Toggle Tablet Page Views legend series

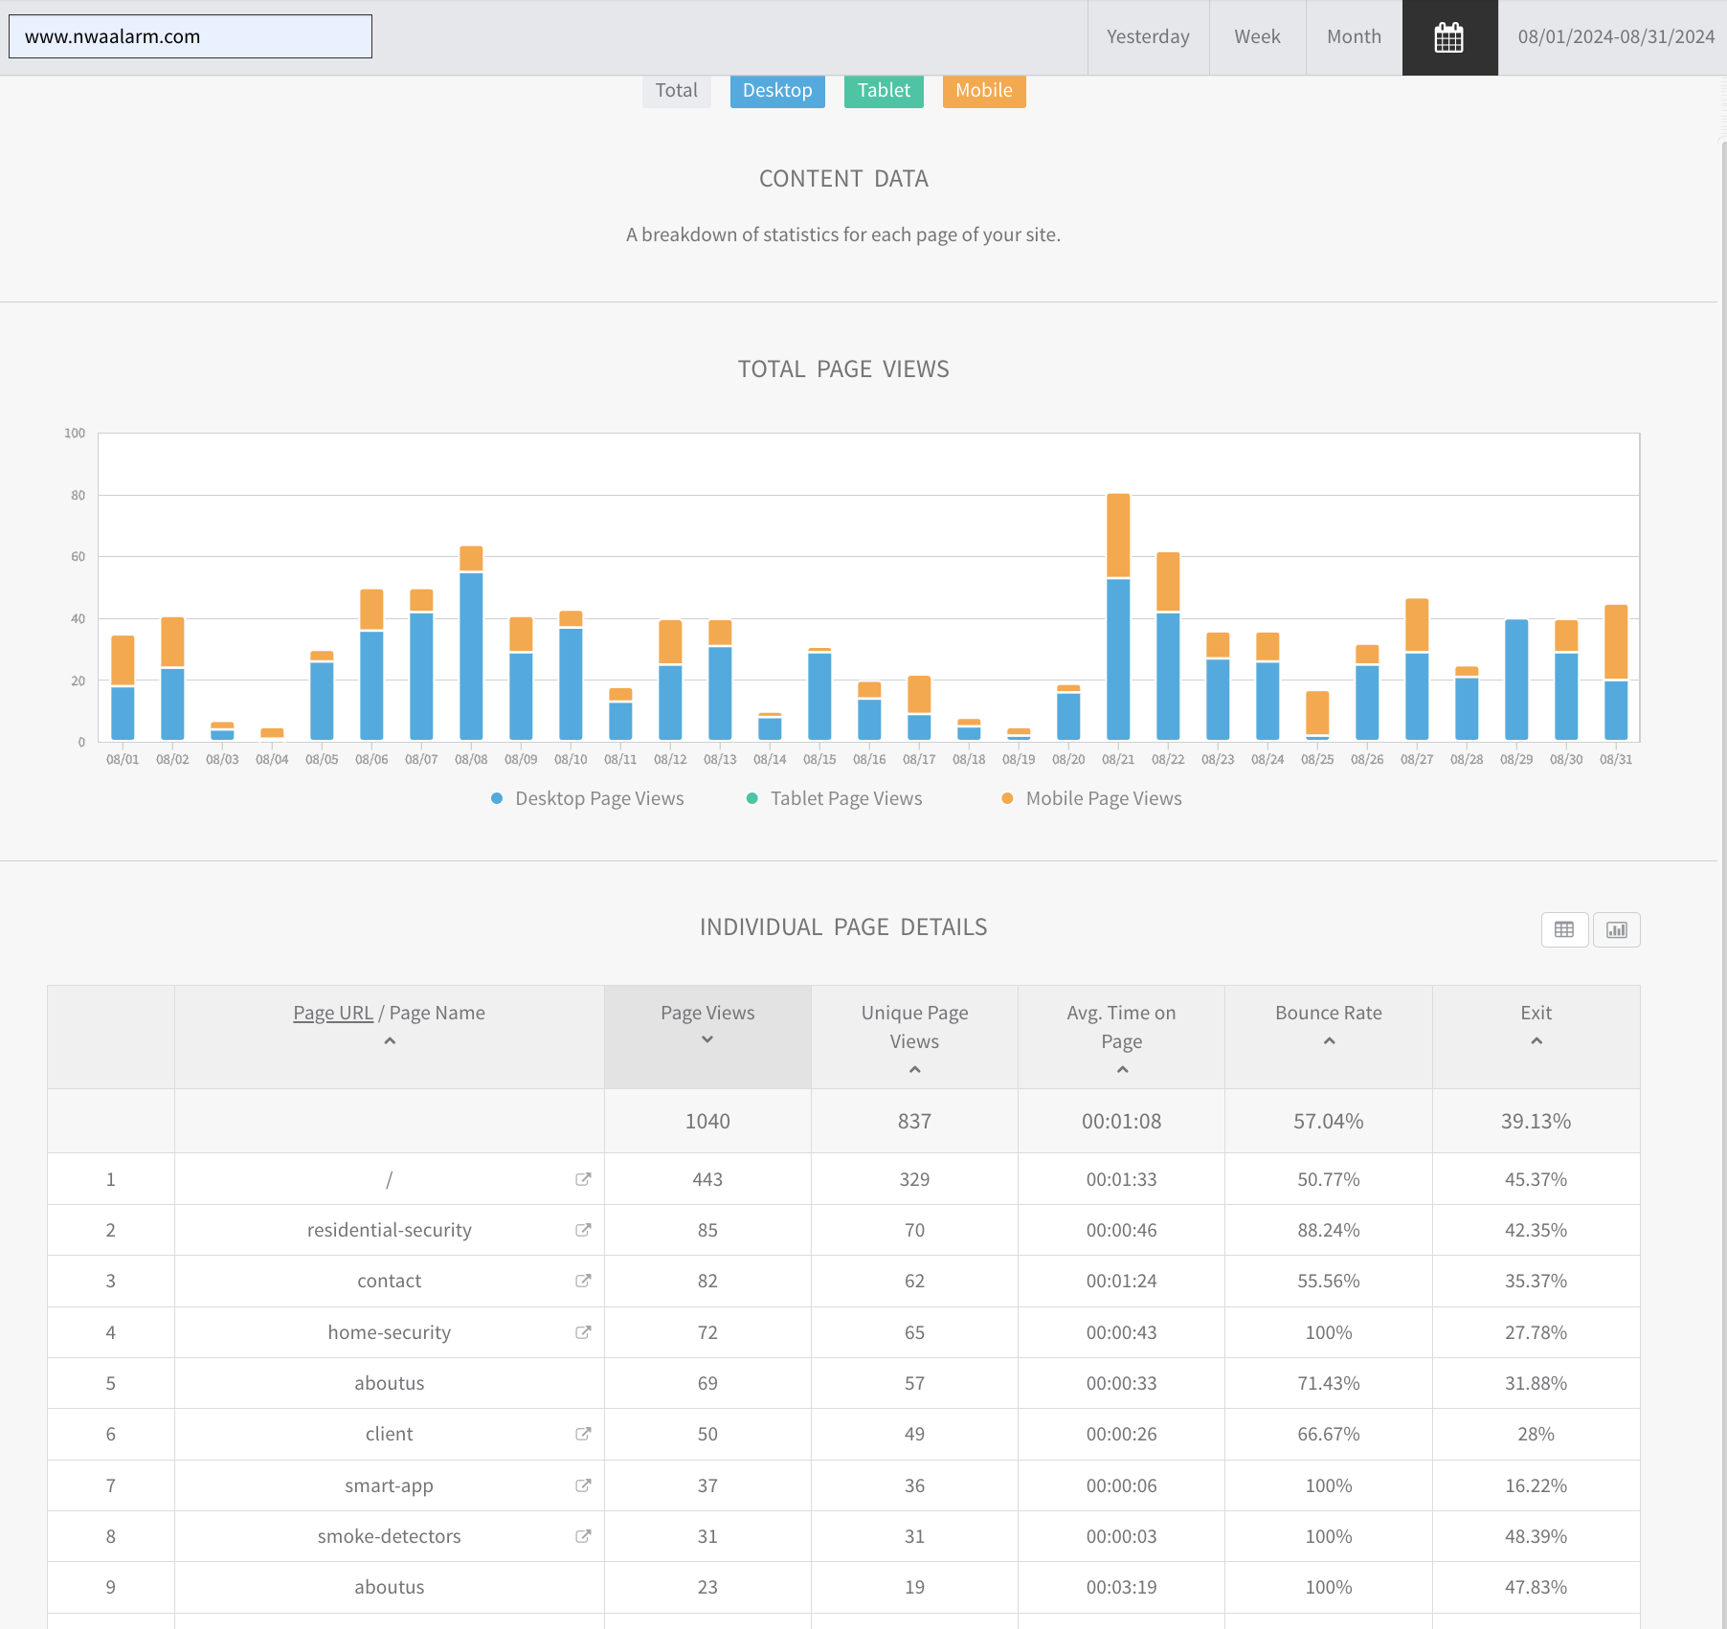(x=834, y=798)
